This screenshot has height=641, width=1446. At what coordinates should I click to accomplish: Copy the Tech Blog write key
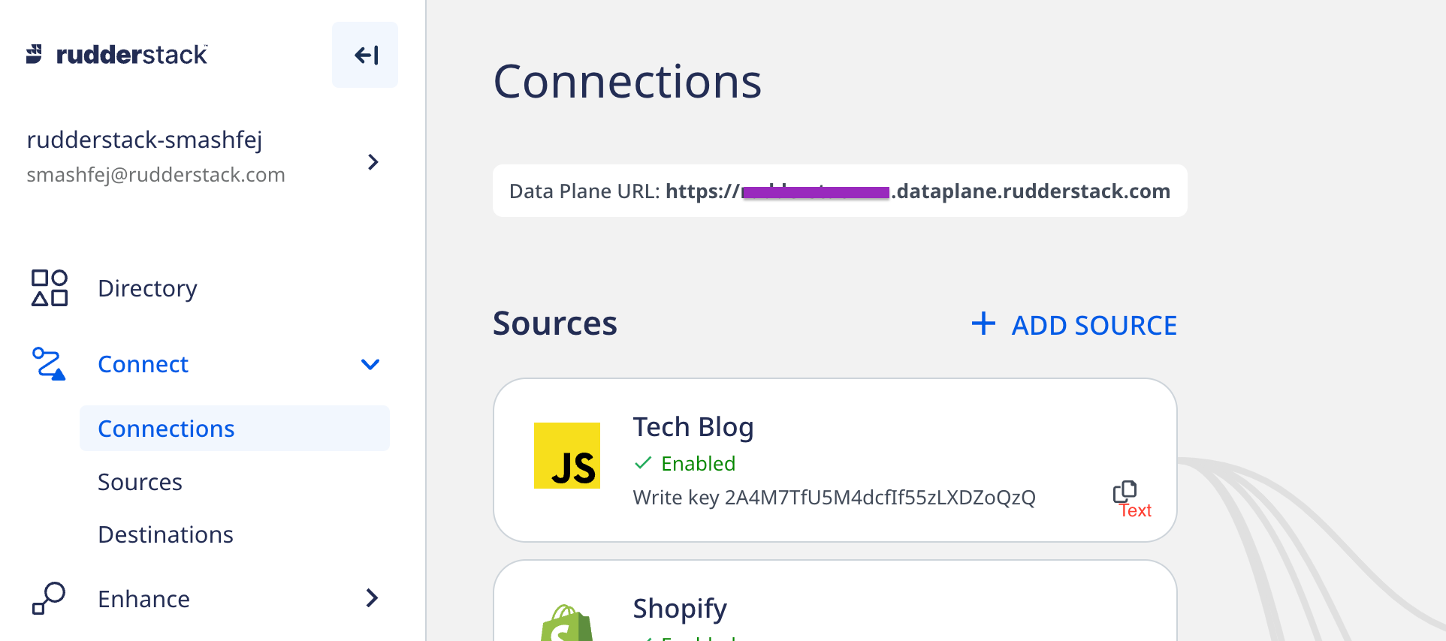coord(1124,492)
